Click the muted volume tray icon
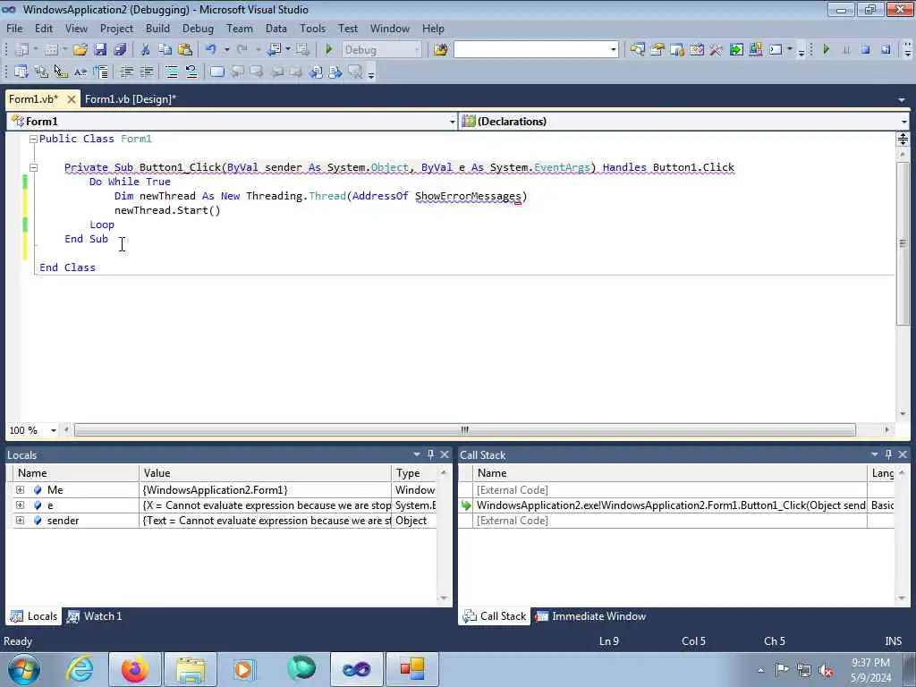Image resolution: width=916 pixels, height=687 pixels. 826,671
